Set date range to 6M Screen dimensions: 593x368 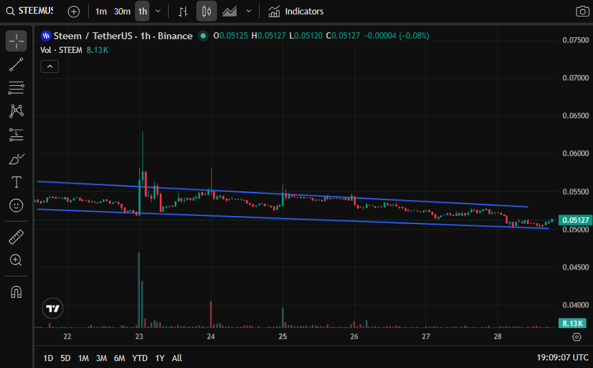coord(119,358)
